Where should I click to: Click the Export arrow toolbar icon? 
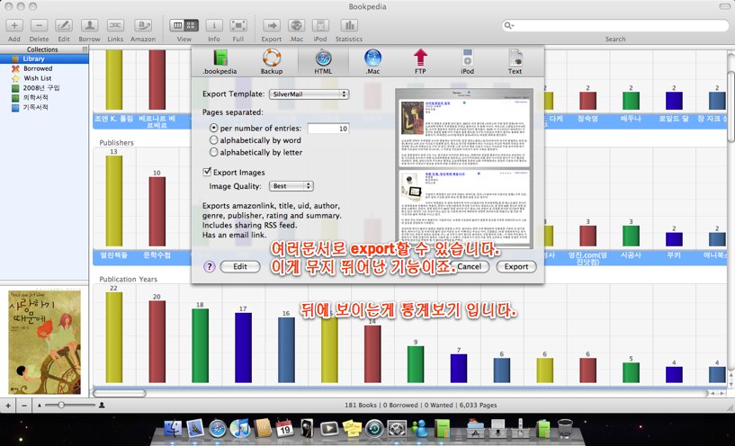pyautogui.click(x=272, y=25)
